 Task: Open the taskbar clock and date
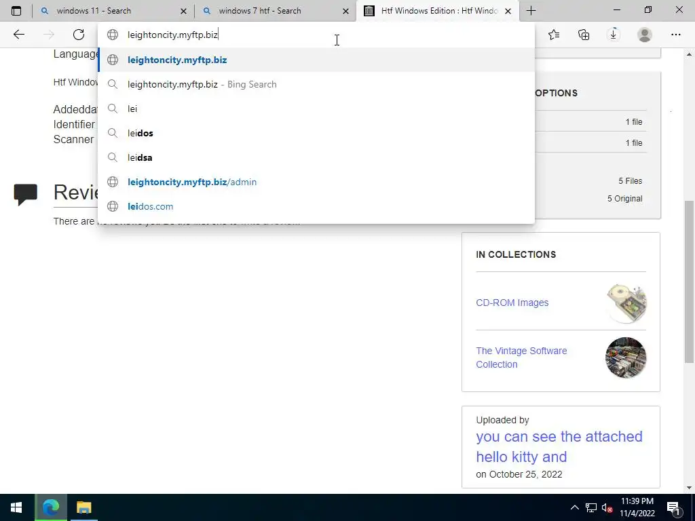click(637, 507)
